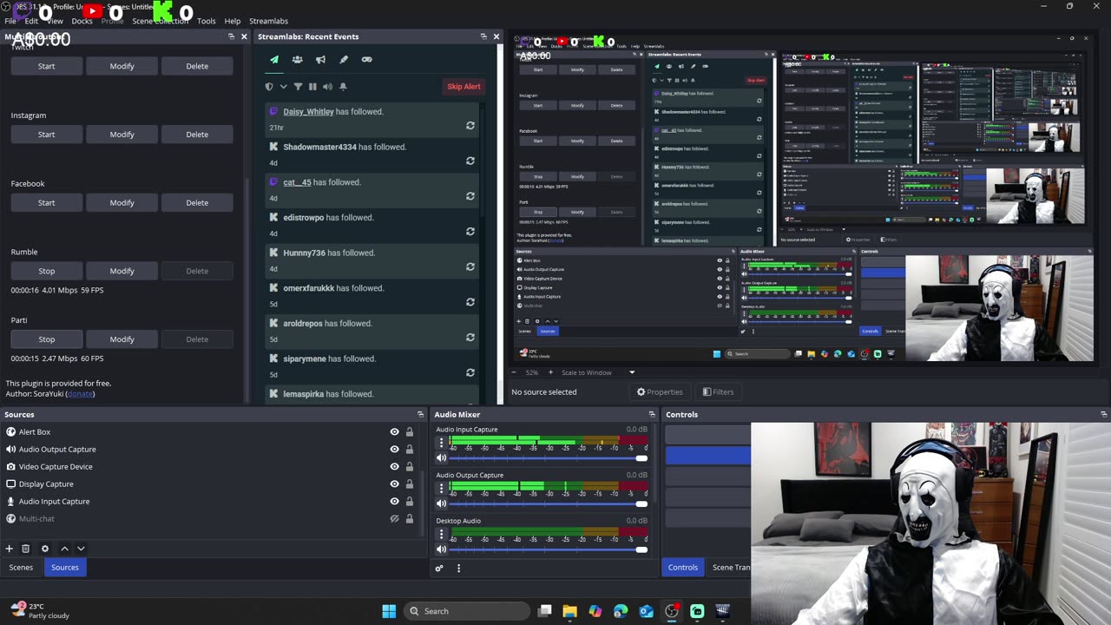Toggle visibility of the Audio Output Capture source
This screenshot has width=1111, height=625.
[x=394, y=449]
